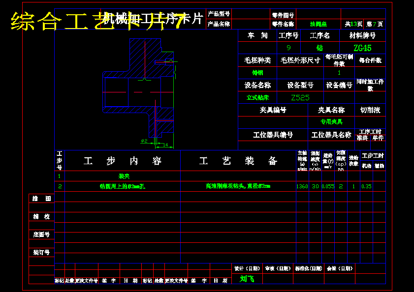Viewport: 414px width, 292px height.
Task: Click the equipment model 'Z525'
Action: coord(300,98)
